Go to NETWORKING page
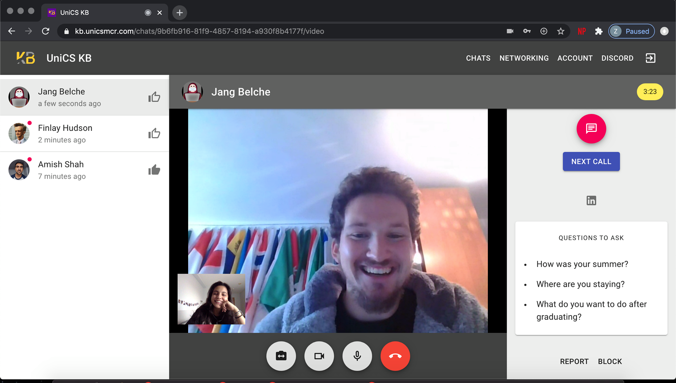The image size is (676, 383). point(524,58)
